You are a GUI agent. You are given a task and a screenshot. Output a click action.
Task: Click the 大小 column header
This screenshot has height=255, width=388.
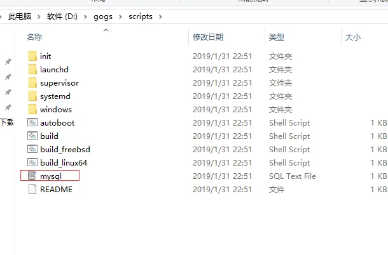[x=353, y=37]
